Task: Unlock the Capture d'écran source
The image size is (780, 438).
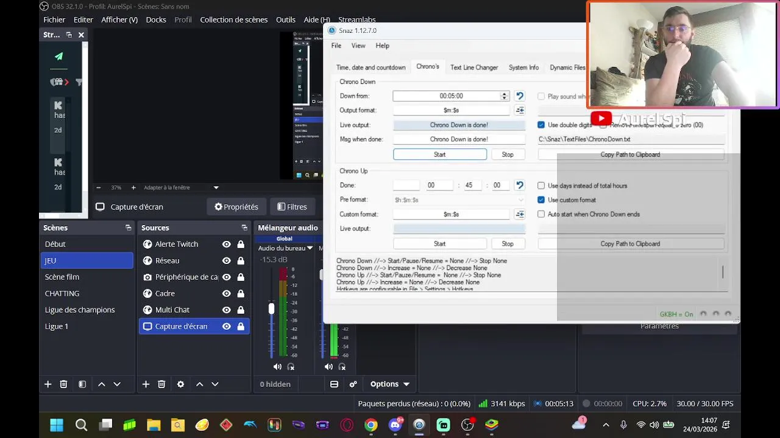Action: pos(241,326)
